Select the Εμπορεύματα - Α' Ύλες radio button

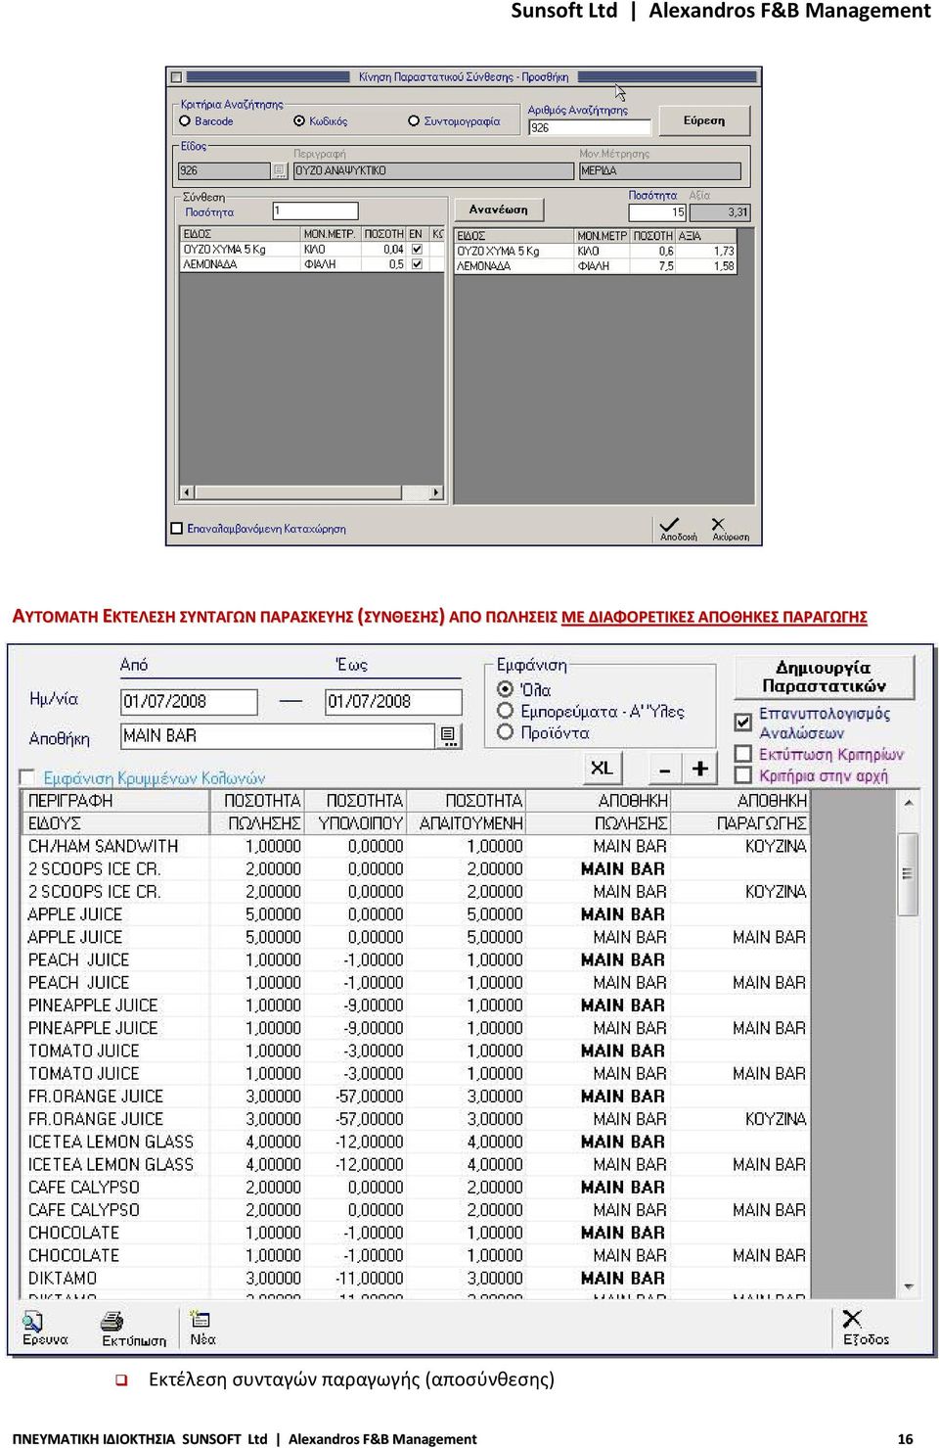[506, 711]
